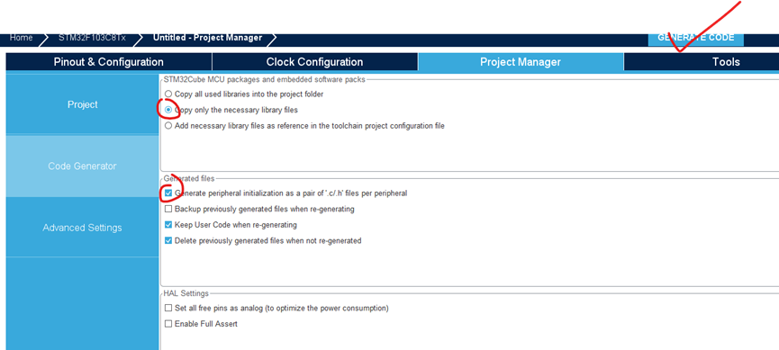The height and width of the screenshot is (350, 779).
Task: Toggle Generate peripheral initialization per peripheral checkbox
Action: click(168, 193)
